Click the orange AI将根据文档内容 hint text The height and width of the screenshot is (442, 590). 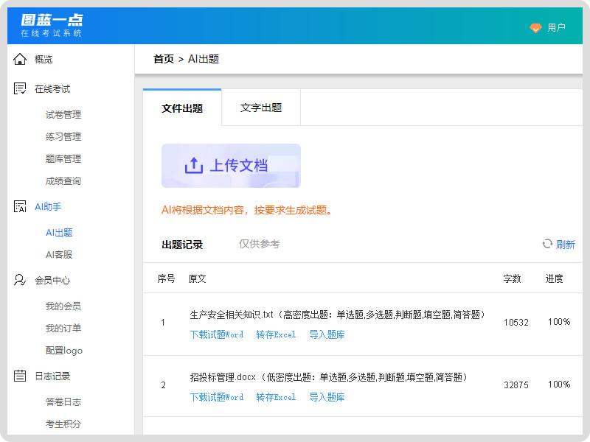tap(247, 210)
